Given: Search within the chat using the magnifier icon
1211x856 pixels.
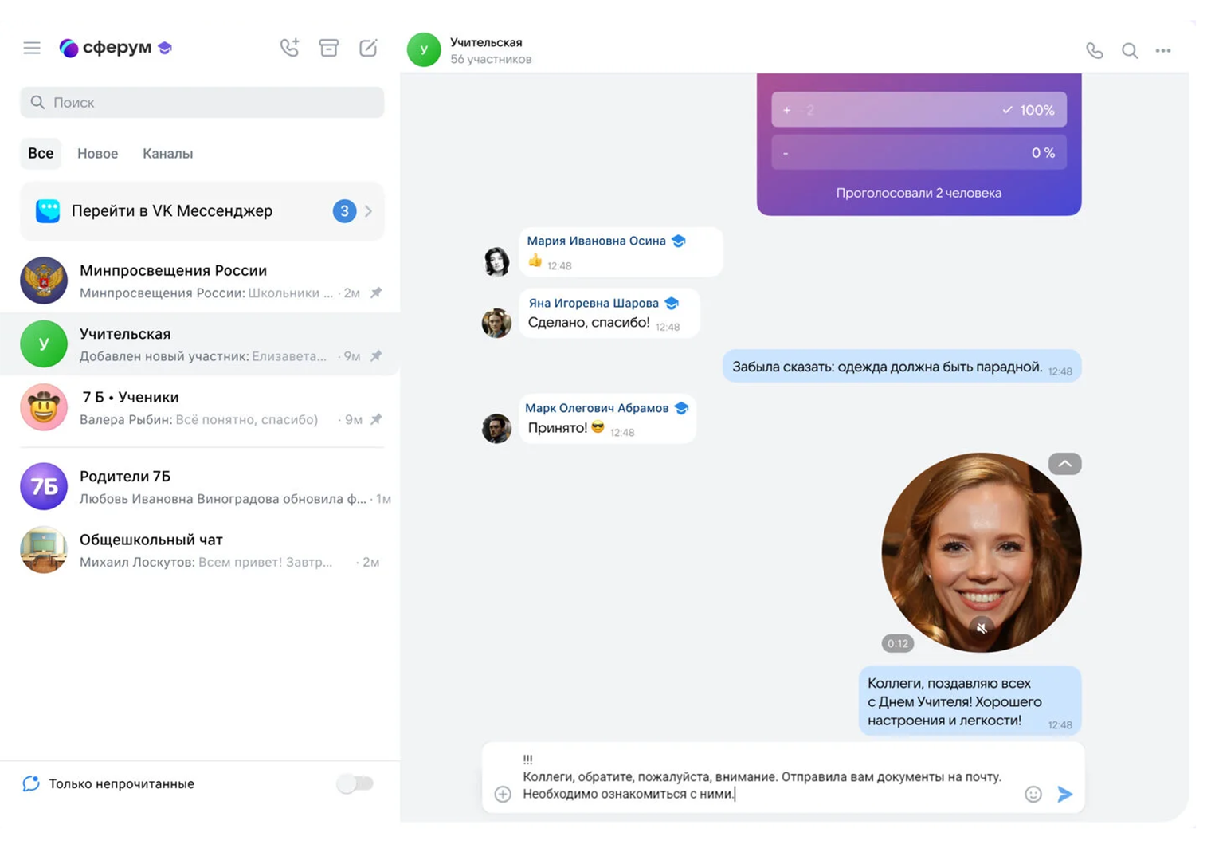Looking at the screenshot, I should coord(1130,50).
